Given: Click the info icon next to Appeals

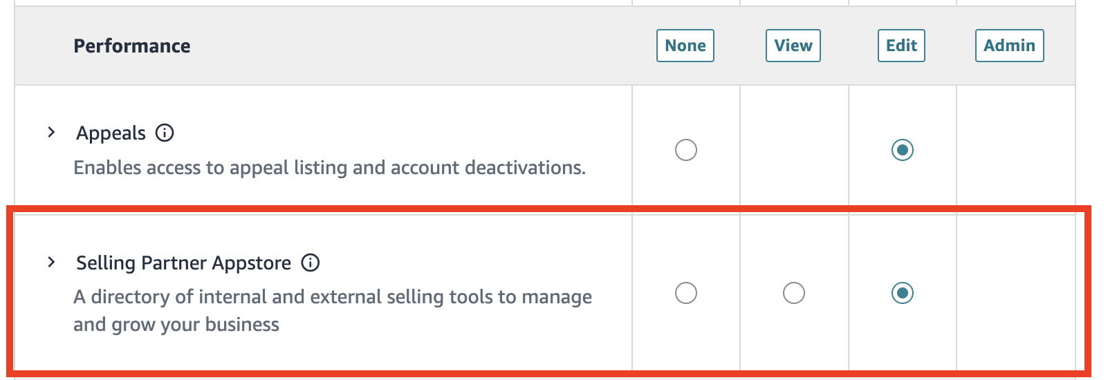Looking at the screenshot, I should [165, 133].
